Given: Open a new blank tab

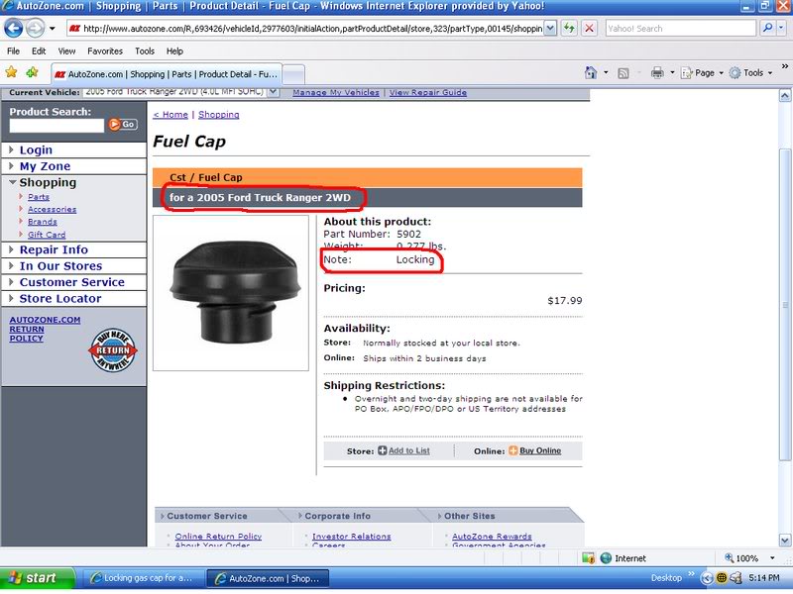Looking at the screenshot, I should pos(293,75).
